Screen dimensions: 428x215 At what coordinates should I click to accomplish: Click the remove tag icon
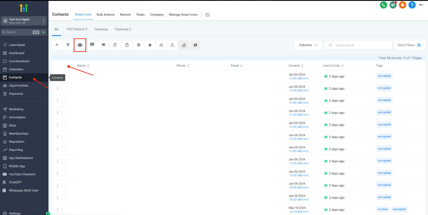[127, 45]
